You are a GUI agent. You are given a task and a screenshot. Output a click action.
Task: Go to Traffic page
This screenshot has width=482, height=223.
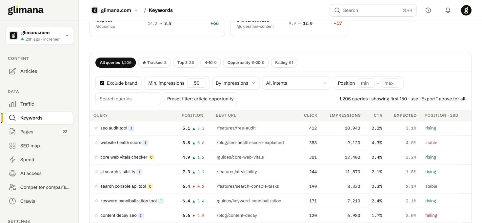(x=39, y=104)
